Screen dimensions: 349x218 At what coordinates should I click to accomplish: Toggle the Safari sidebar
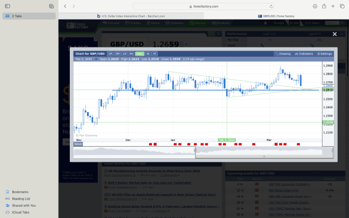tap(8, 6)
